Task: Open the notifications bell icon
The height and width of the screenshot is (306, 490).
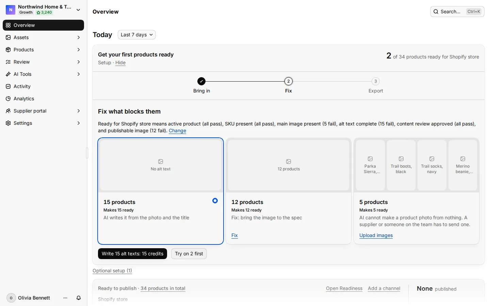Action: click(x=79, y=298)
